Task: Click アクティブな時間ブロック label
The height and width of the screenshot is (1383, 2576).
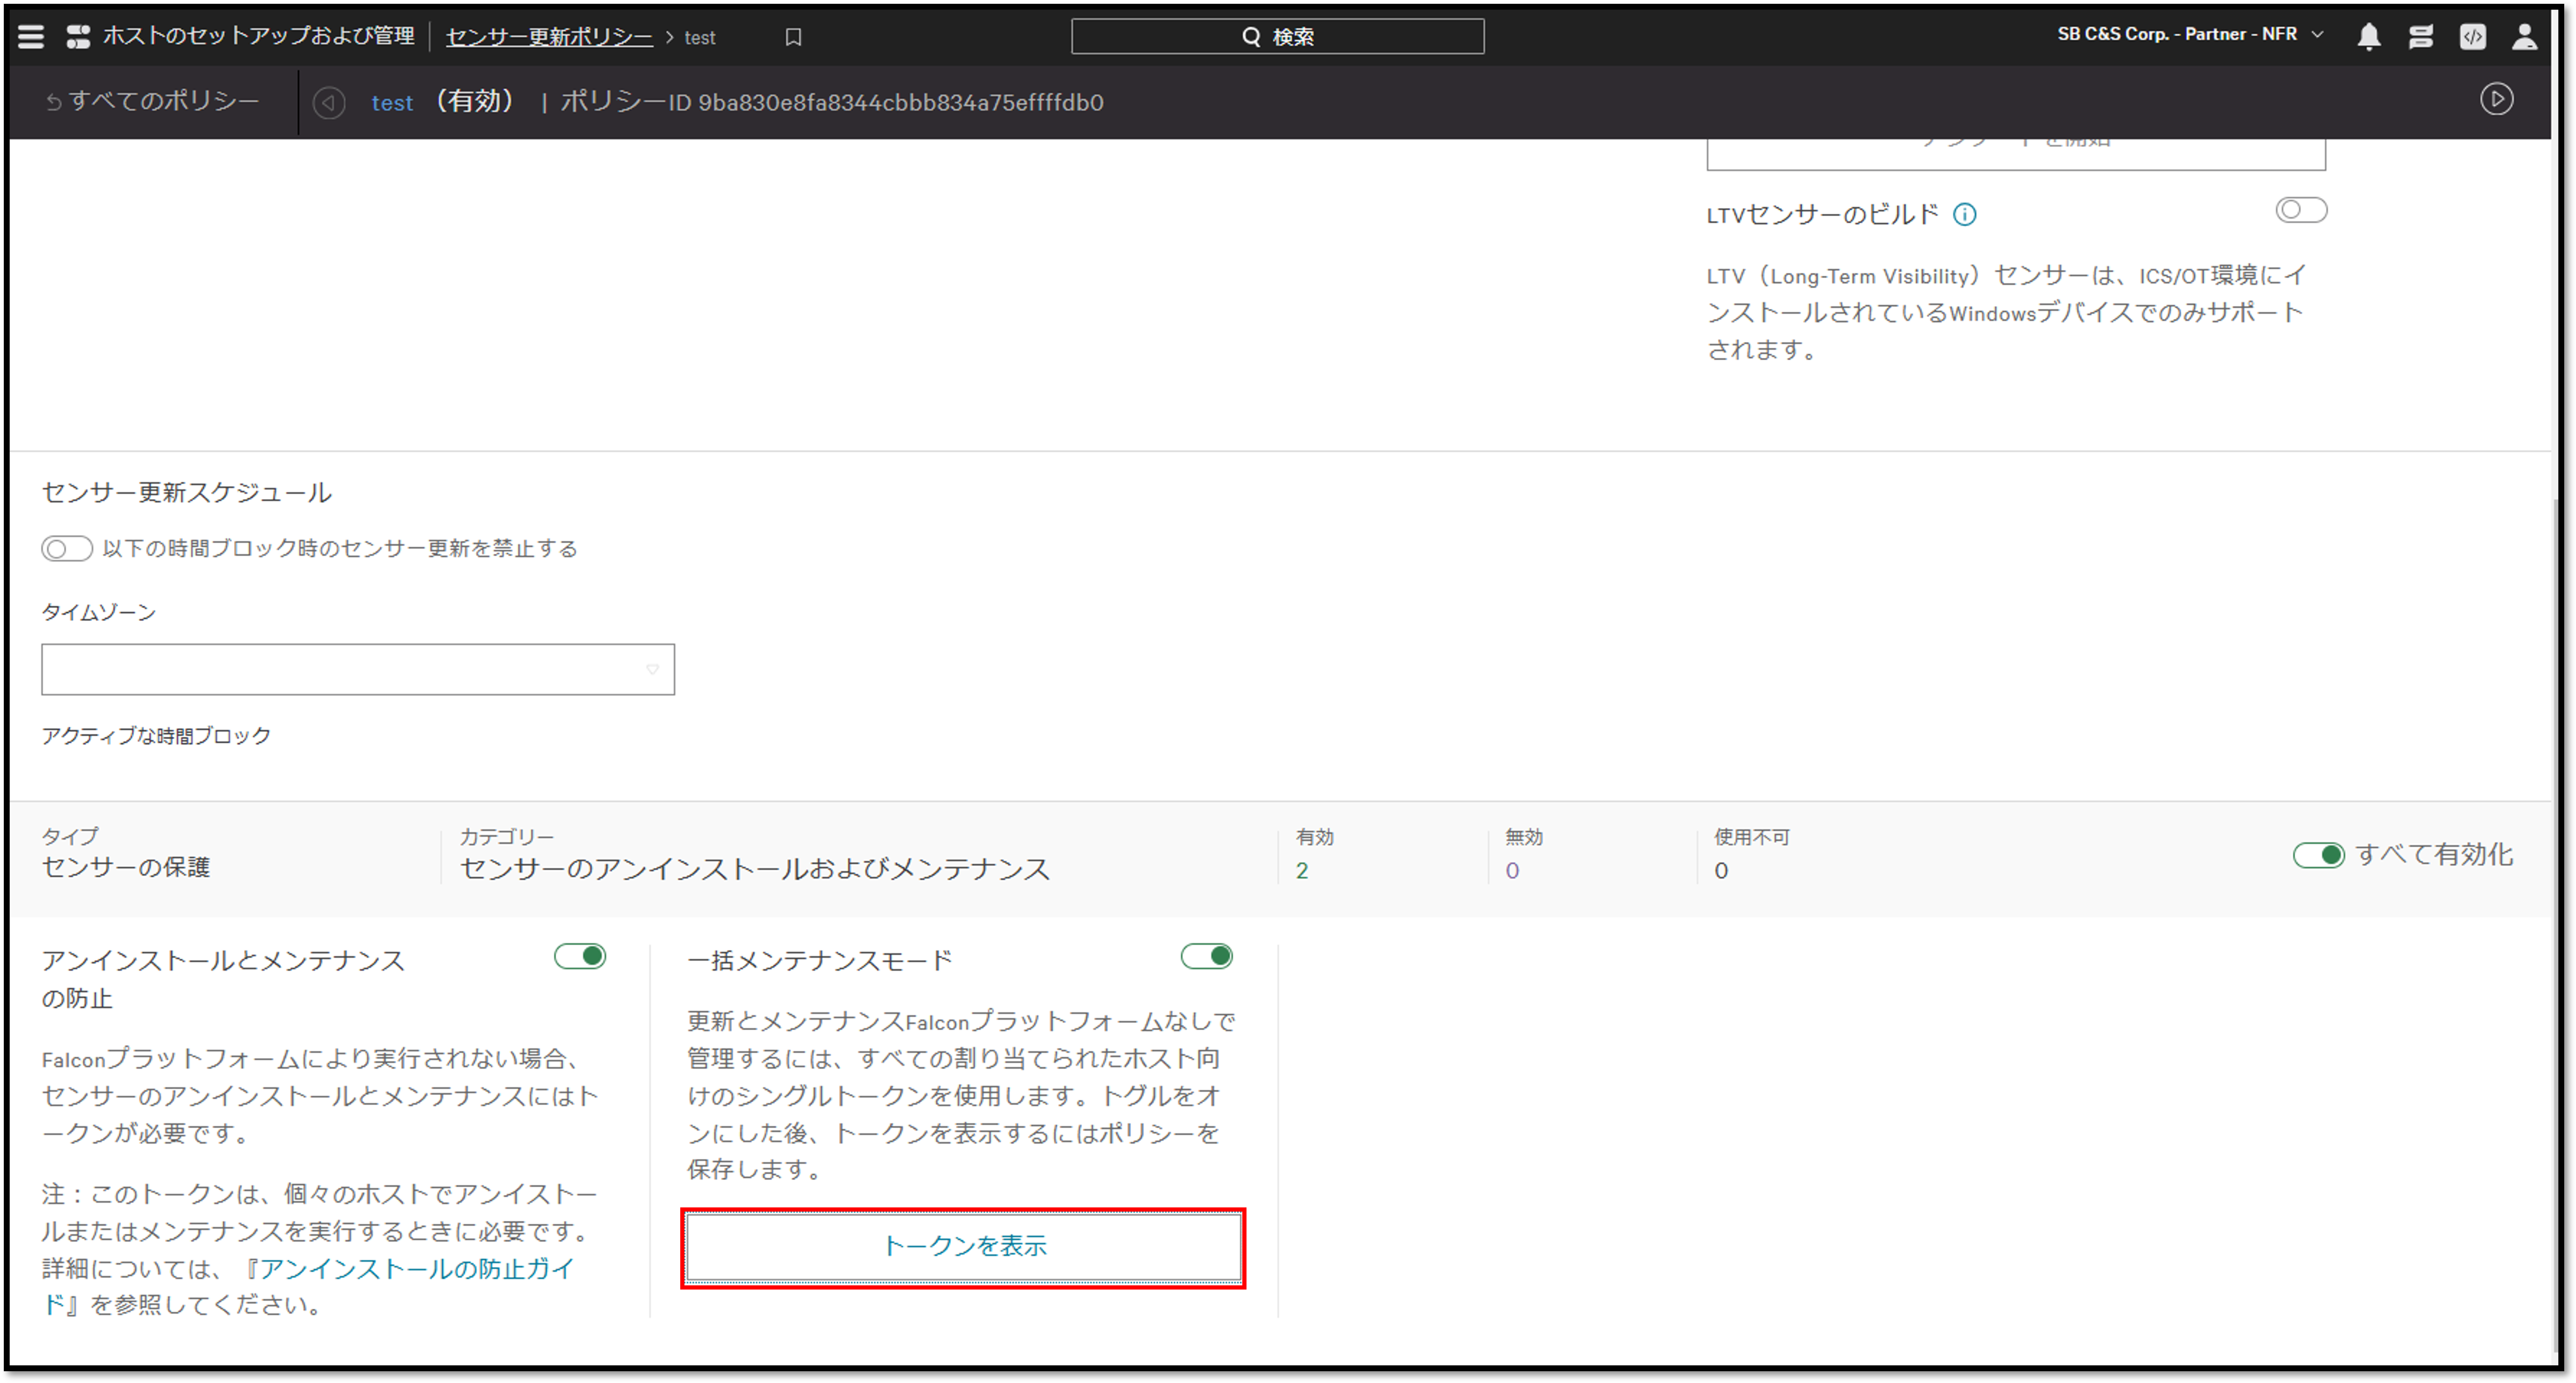Action: 156,735
